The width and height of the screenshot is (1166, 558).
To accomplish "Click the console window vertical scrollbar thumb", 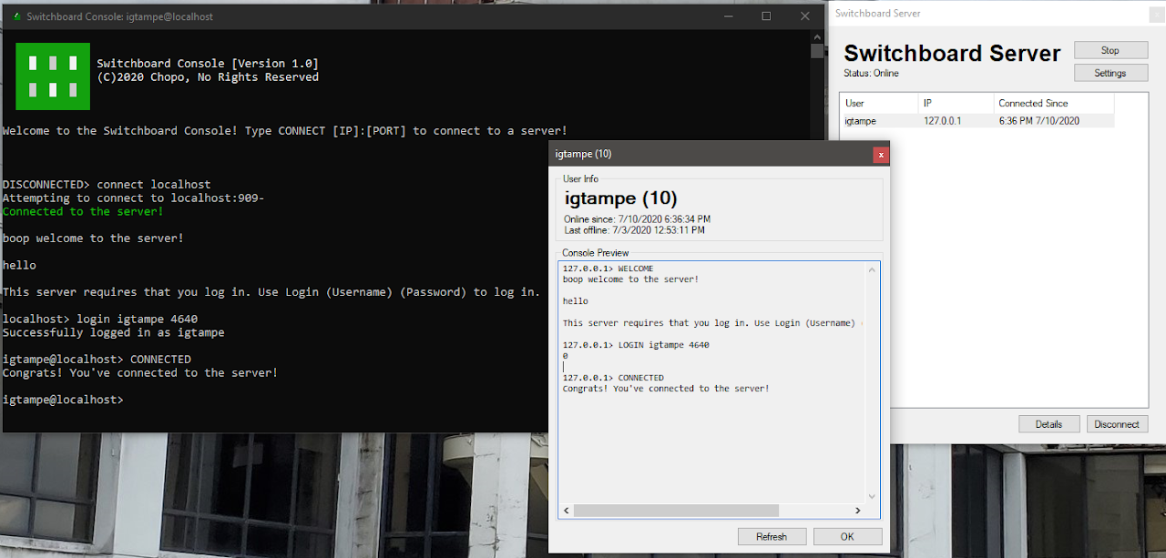I will (817, 51).
